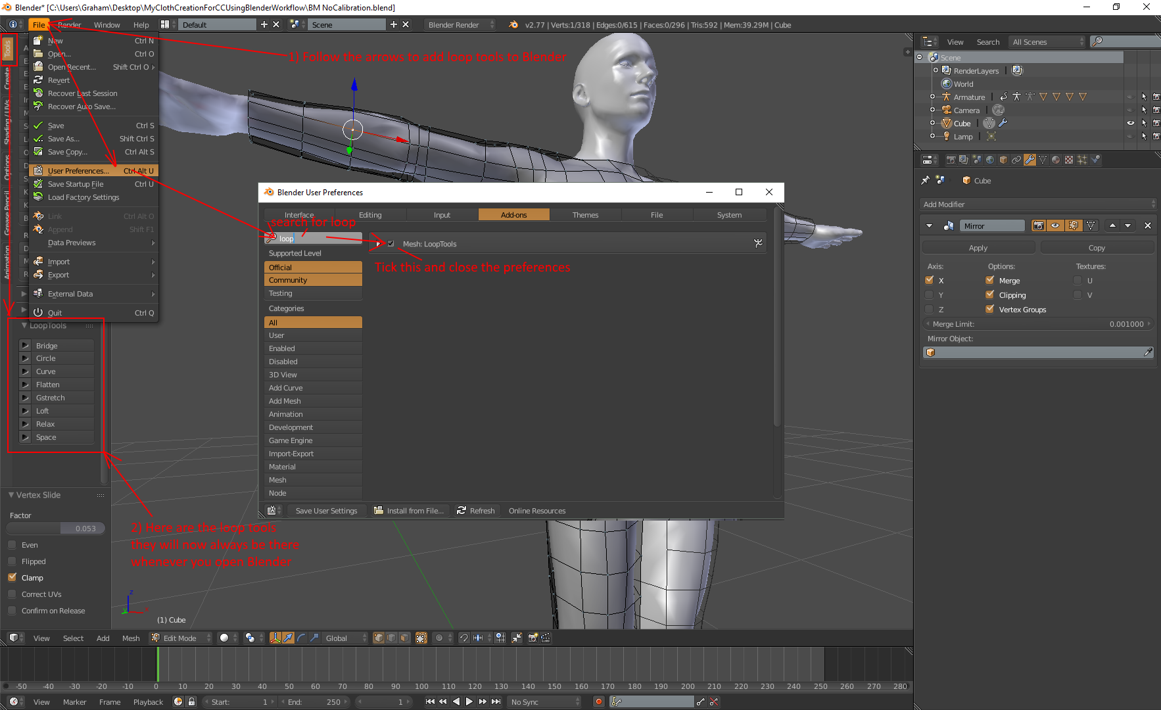Viewport: 1161px width, 710px height.
Task: Select face select mode icon
Action: click(x=404, y=638)
